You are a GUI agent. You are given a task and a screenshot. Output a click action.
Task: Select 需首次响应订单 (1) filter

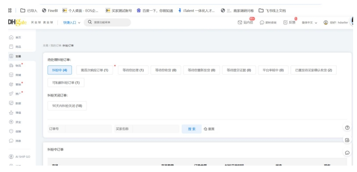[94, 70]
